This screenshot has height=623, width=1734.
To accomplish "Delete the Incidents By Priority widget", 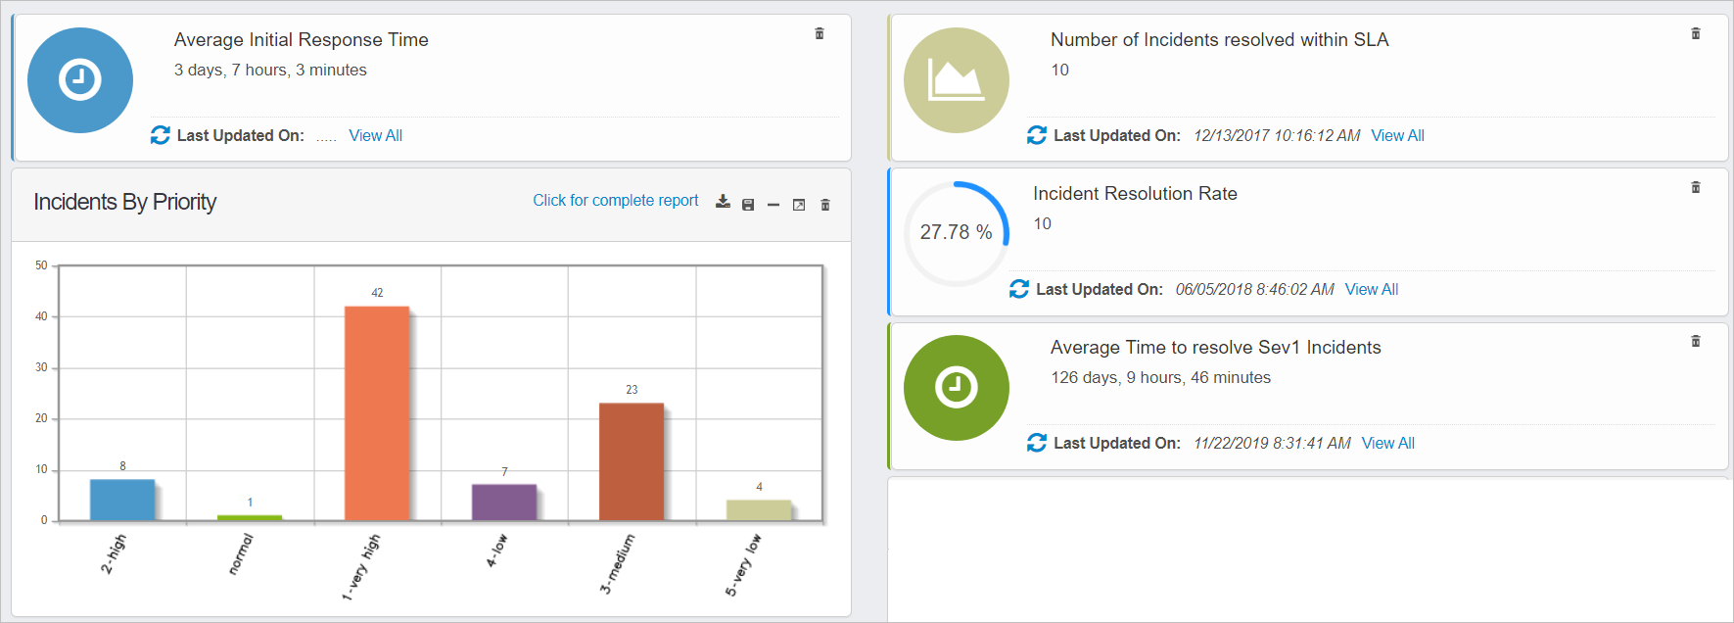I will click(x=825, y=205).
